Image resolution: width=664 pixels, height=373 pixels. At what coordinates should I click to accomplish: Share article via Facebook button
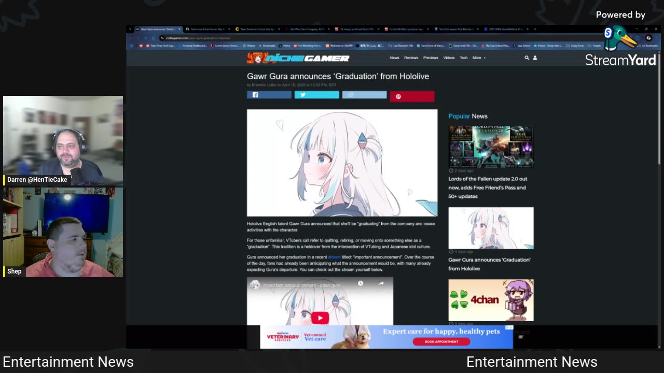tap(269, 95)
